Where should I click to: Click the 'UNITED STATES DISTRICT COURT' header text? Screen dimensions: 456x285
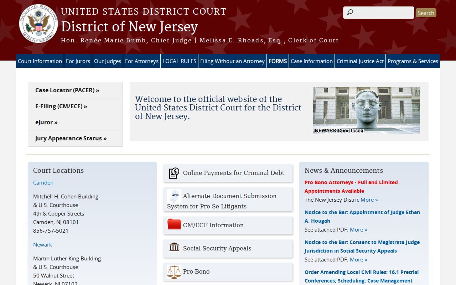pos(144,11)
